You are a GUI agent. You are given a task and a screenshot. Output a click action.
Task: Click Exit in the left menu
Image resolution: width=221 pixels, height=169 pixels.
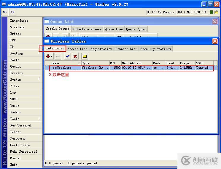coord(25,165)
